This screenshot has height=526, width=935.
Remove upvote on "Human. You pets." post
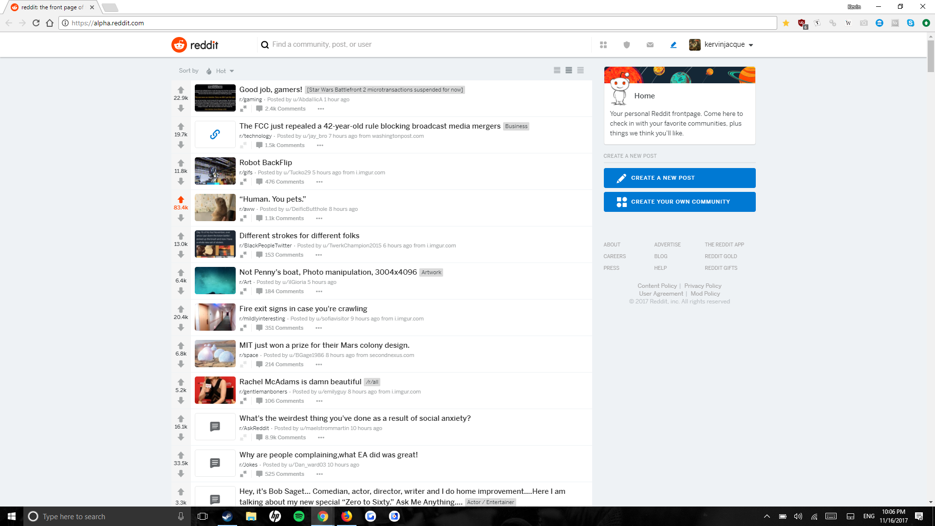tap(181, 199)
